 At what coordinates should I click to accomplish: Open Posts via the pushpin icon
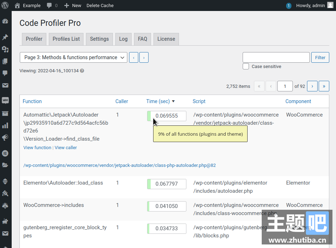(5, 37)
